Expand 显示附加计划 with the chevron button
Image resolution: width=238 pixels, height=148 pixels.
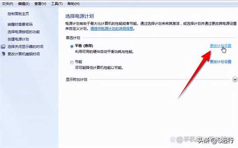[235, 80]
